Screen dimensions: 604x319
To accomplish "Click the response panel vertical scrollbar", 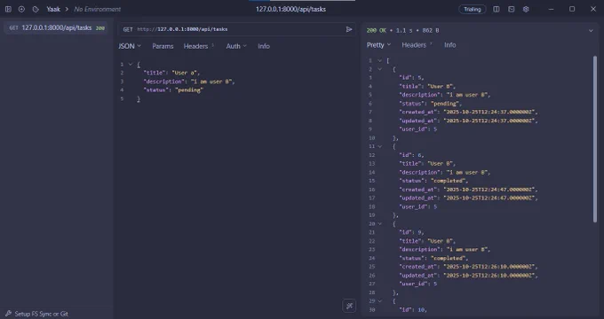I will tap(595, 138).
